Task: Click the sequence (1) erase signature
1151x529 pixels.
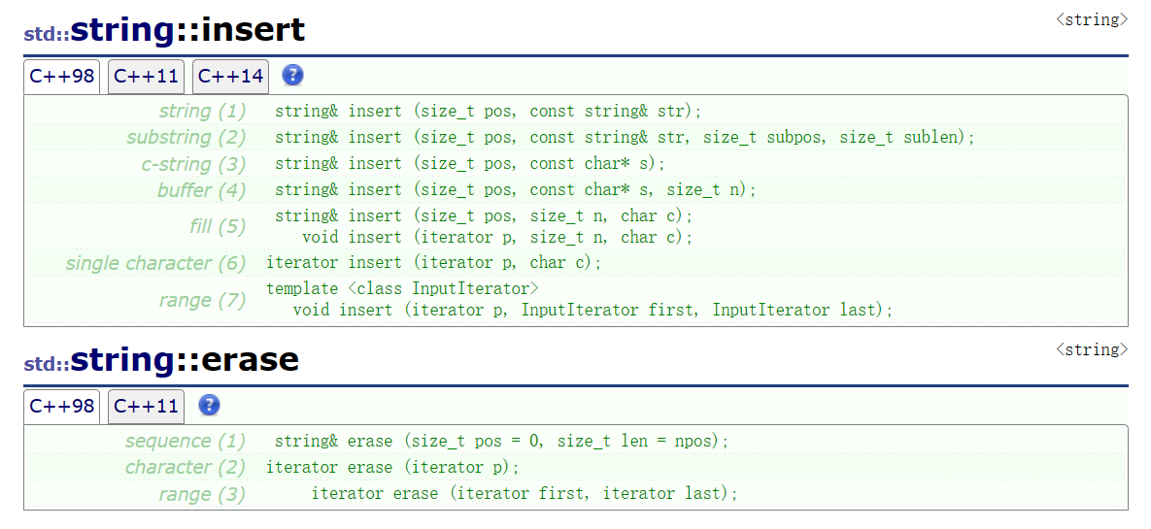Action: coord(500,441)
